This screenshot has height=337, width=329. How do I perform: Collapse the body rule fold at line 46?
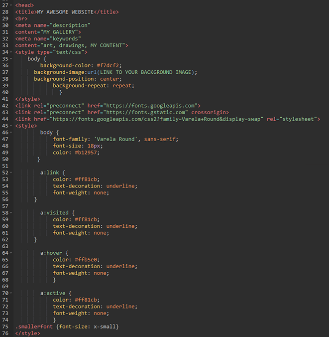point(11,133)
